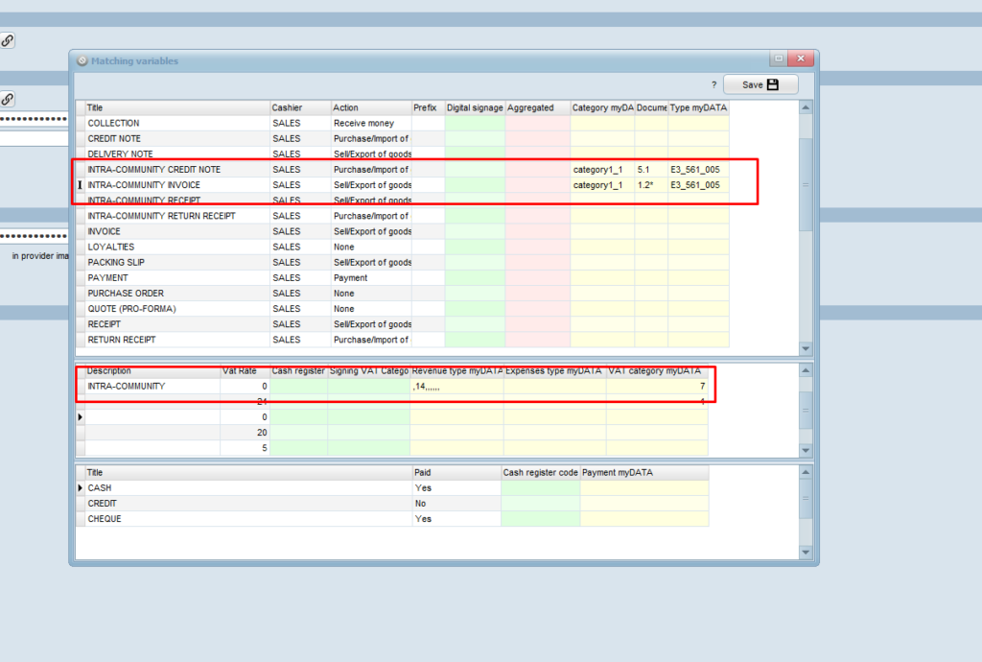Click the lower chain link icon beside the dotted field
982x662 pixels.
point(8,99)
